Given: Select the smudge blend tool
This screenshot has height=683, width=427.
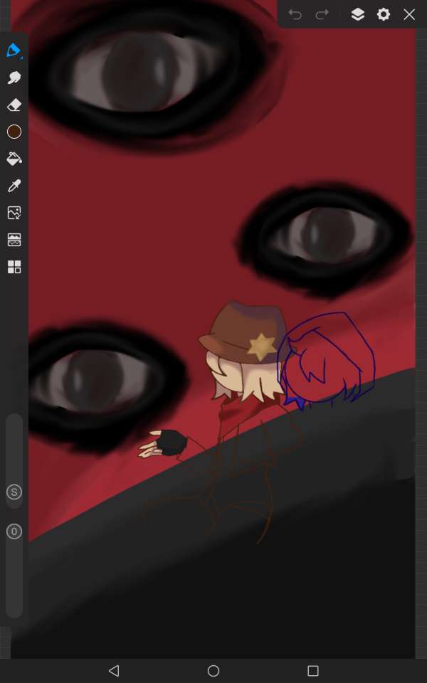Looking at the screenshot, I should (x=14, y=78).
